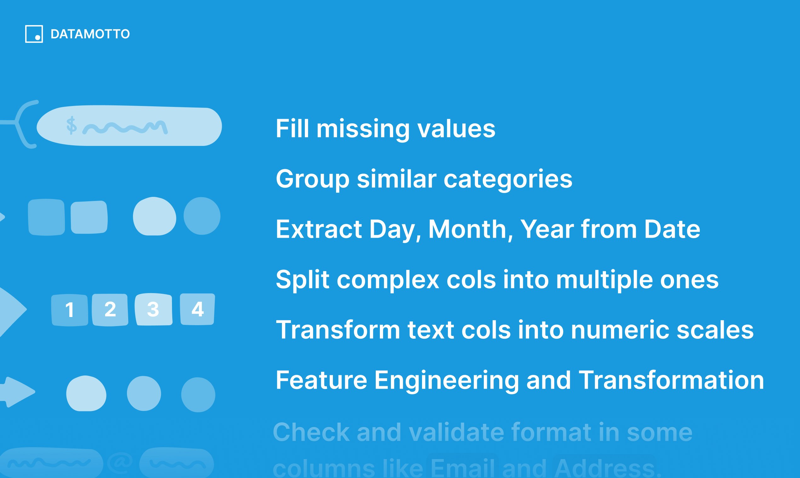Image resolution: width=800 pixels, height=478 pixels.
Task: Click the light blob circle in the categories row
Action: [155, 216]
